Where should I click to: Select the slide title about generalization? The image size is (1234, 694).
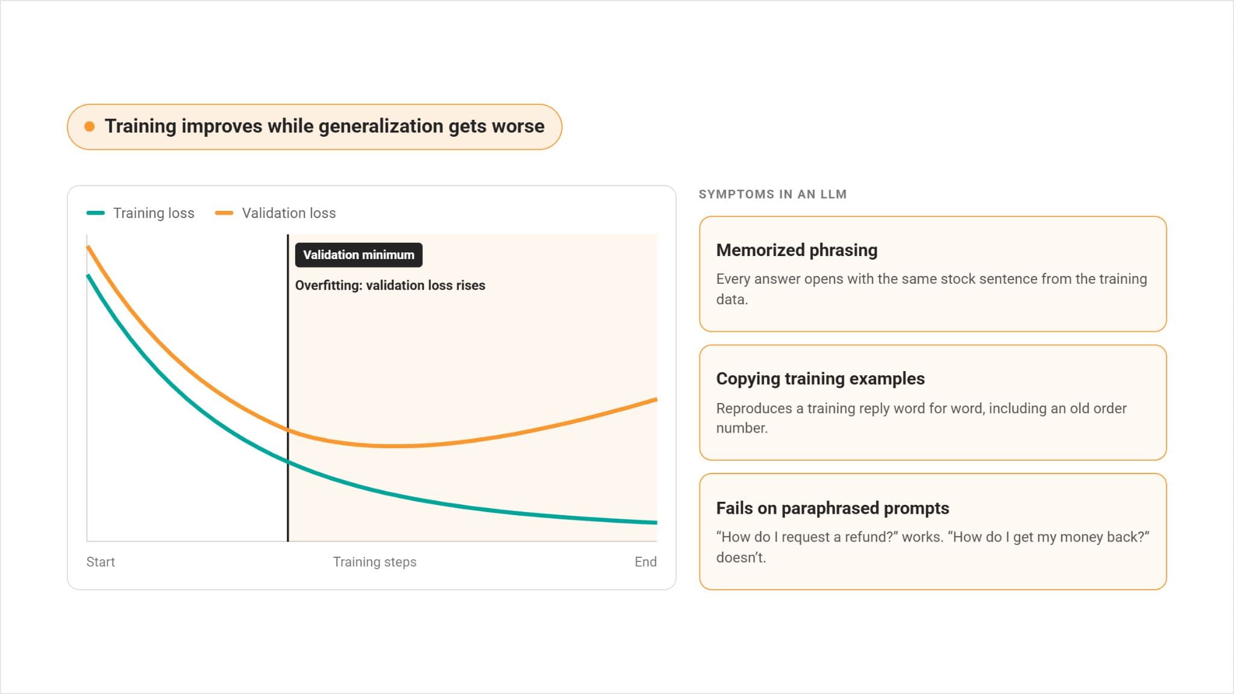click(x=324, y=127)
